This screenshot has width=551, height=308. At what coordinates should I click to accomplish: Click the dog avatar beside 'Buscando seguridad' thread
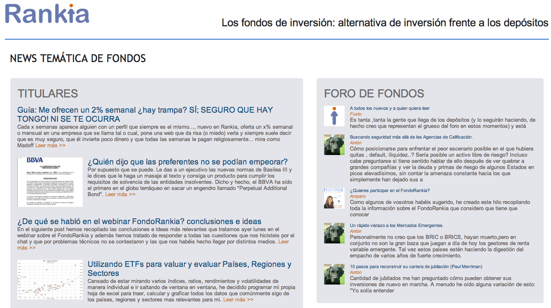pyautogui.click(x=334, y=145)
